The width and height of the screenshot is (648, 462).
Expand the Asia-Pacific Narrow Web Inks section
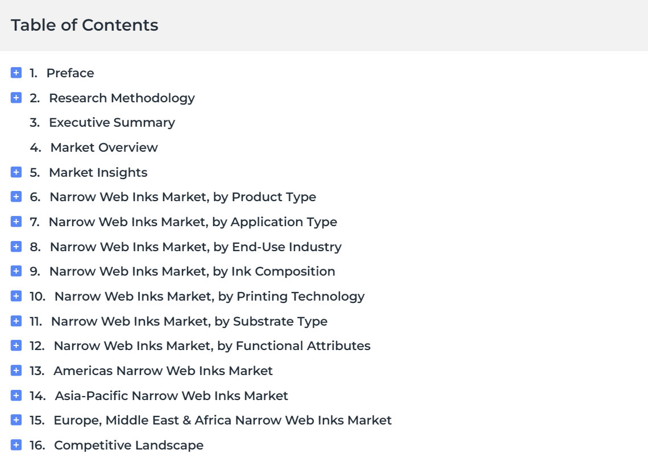pyautogui.click(x=16, y=396)
